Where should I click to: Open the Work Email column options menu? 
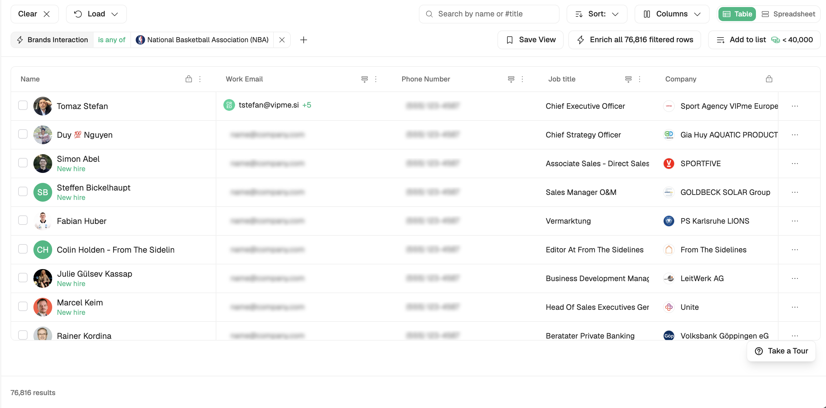376,79
